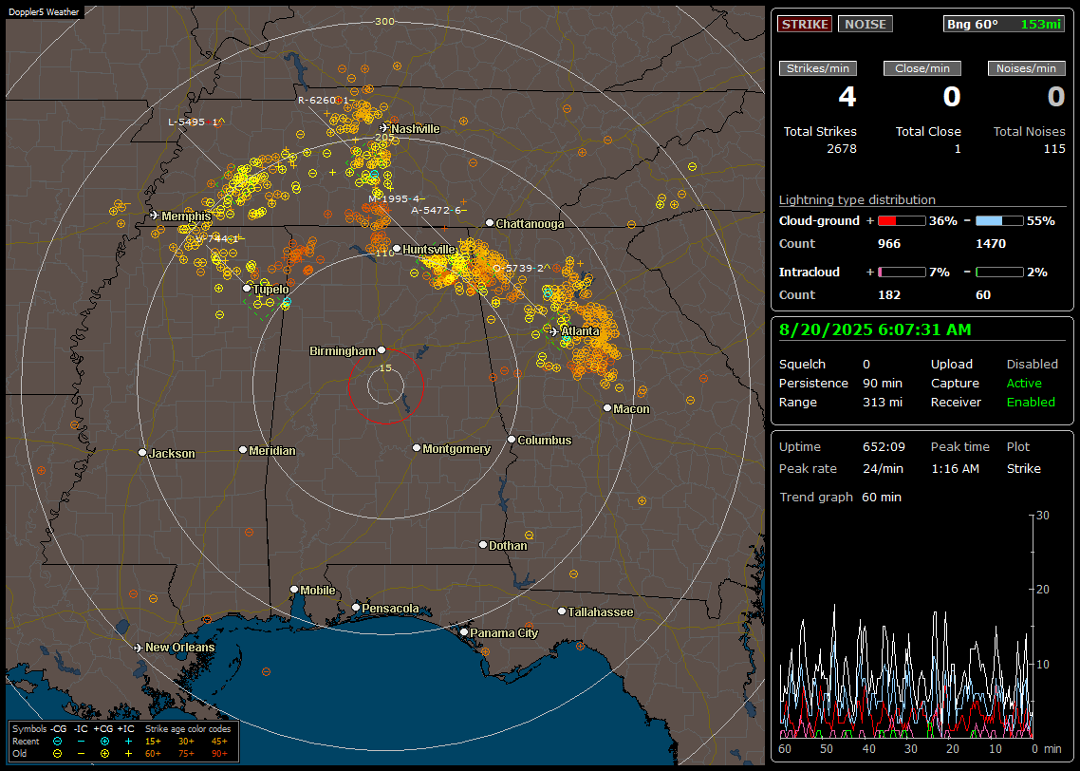This screenshot has width=1080, height=771.
Task: Click the Tupelo city dot marker
Action: tap(248, 289)
